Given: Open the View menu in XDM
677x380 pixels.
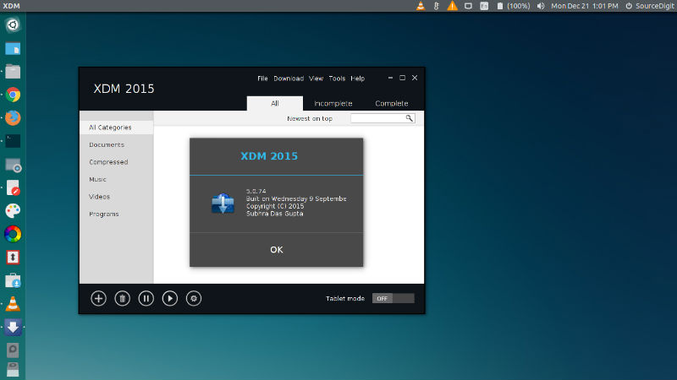Looking at the screenshot, I should [x=316, y=79].
